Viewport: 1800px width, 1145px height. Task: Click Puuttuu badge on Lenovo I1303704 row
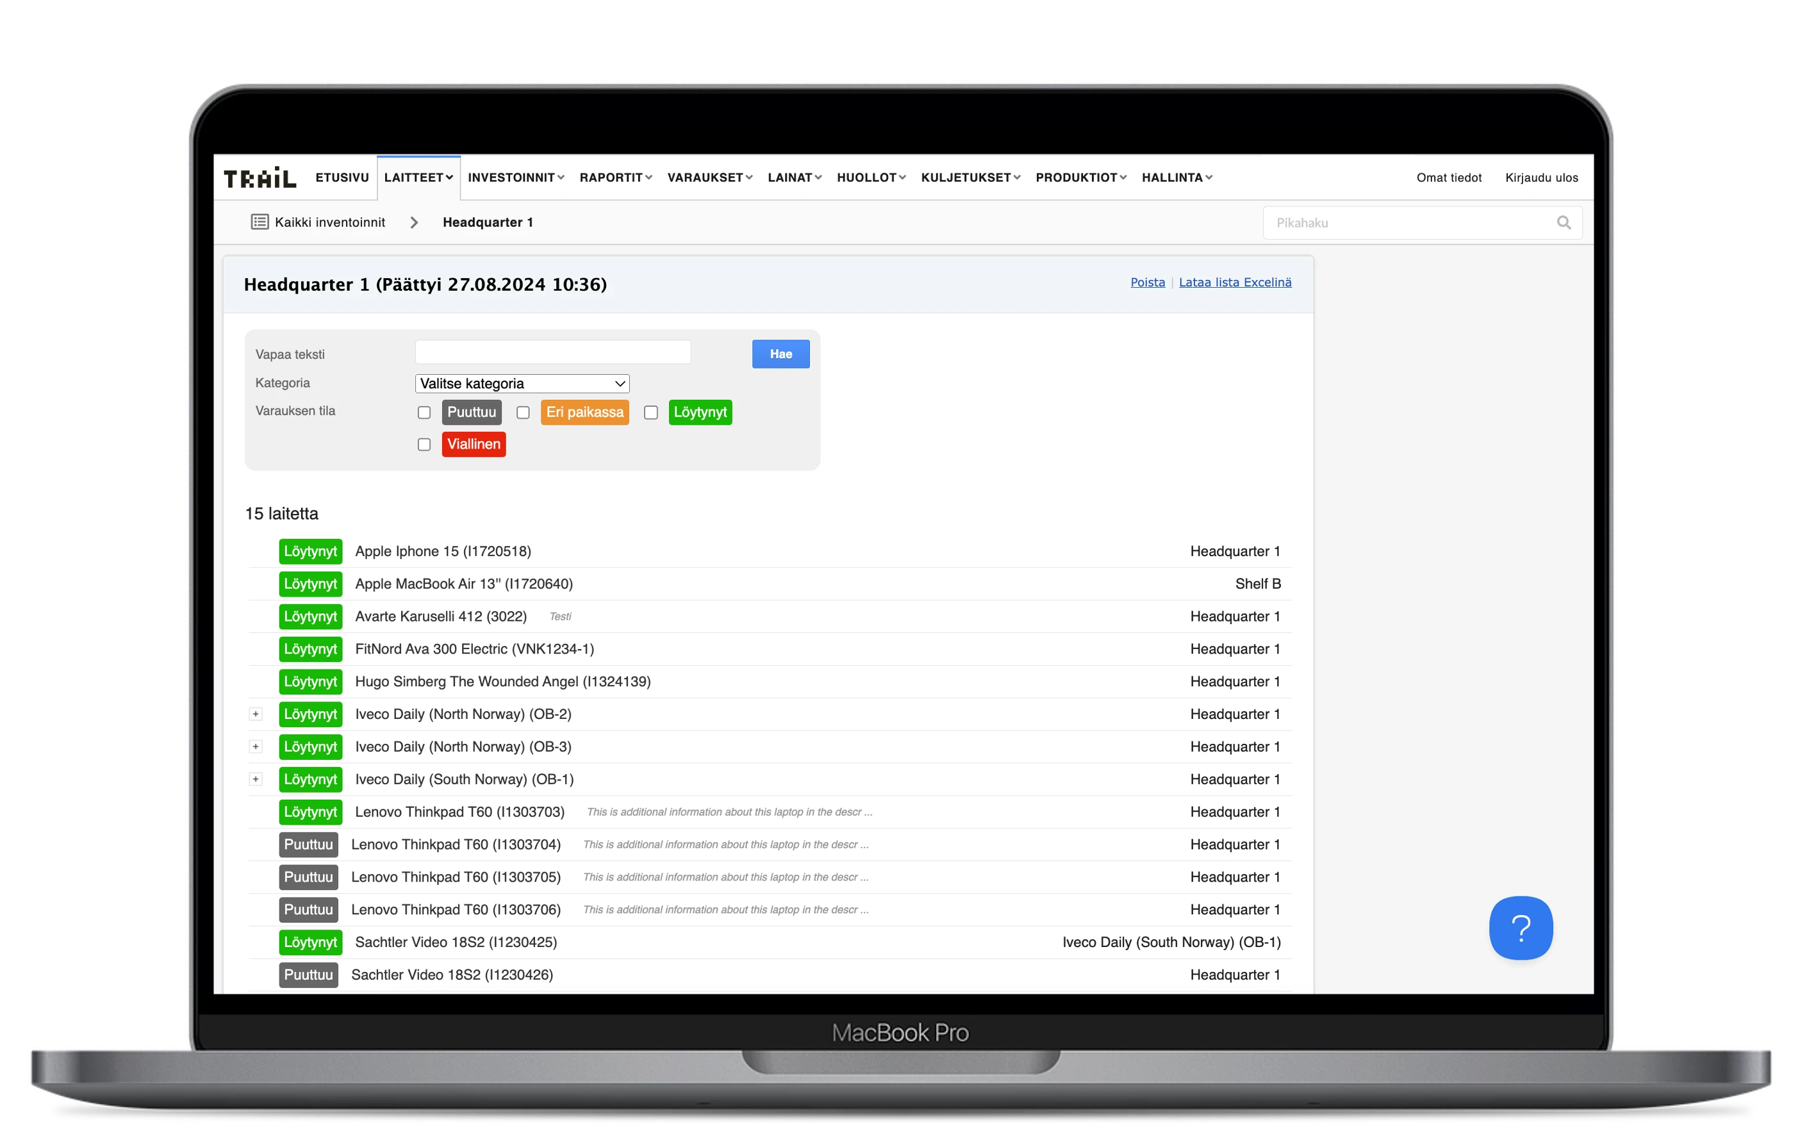[x=308, y=844]
